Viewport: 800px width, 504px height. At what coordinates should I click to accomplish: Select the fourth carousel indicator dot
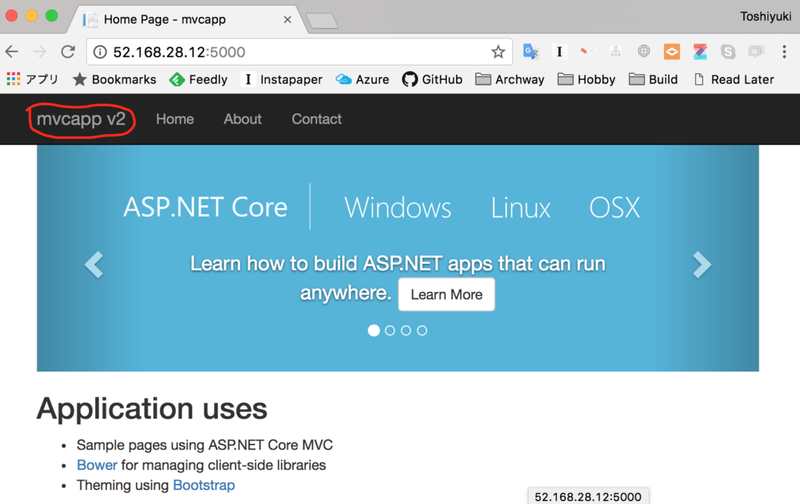pos(422,330)
